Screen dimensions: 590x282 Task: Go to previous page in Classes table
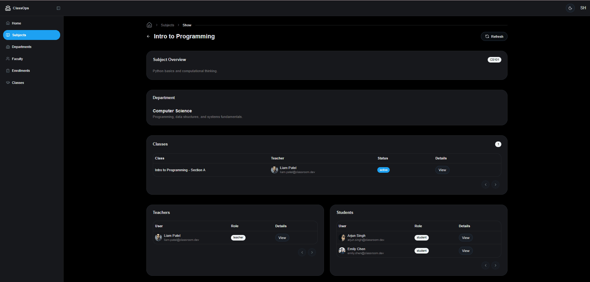486,184
